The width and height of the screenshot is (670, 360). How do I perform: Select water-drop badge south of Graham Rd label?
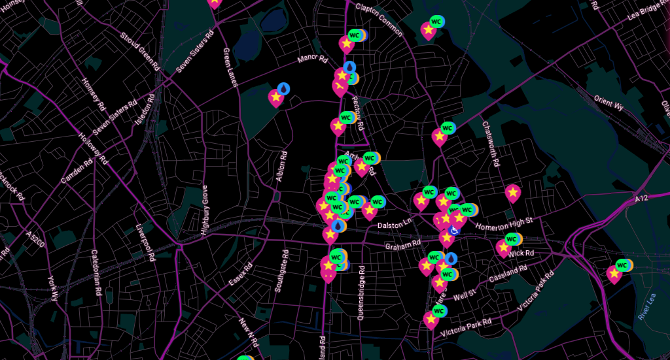(451, 259)
